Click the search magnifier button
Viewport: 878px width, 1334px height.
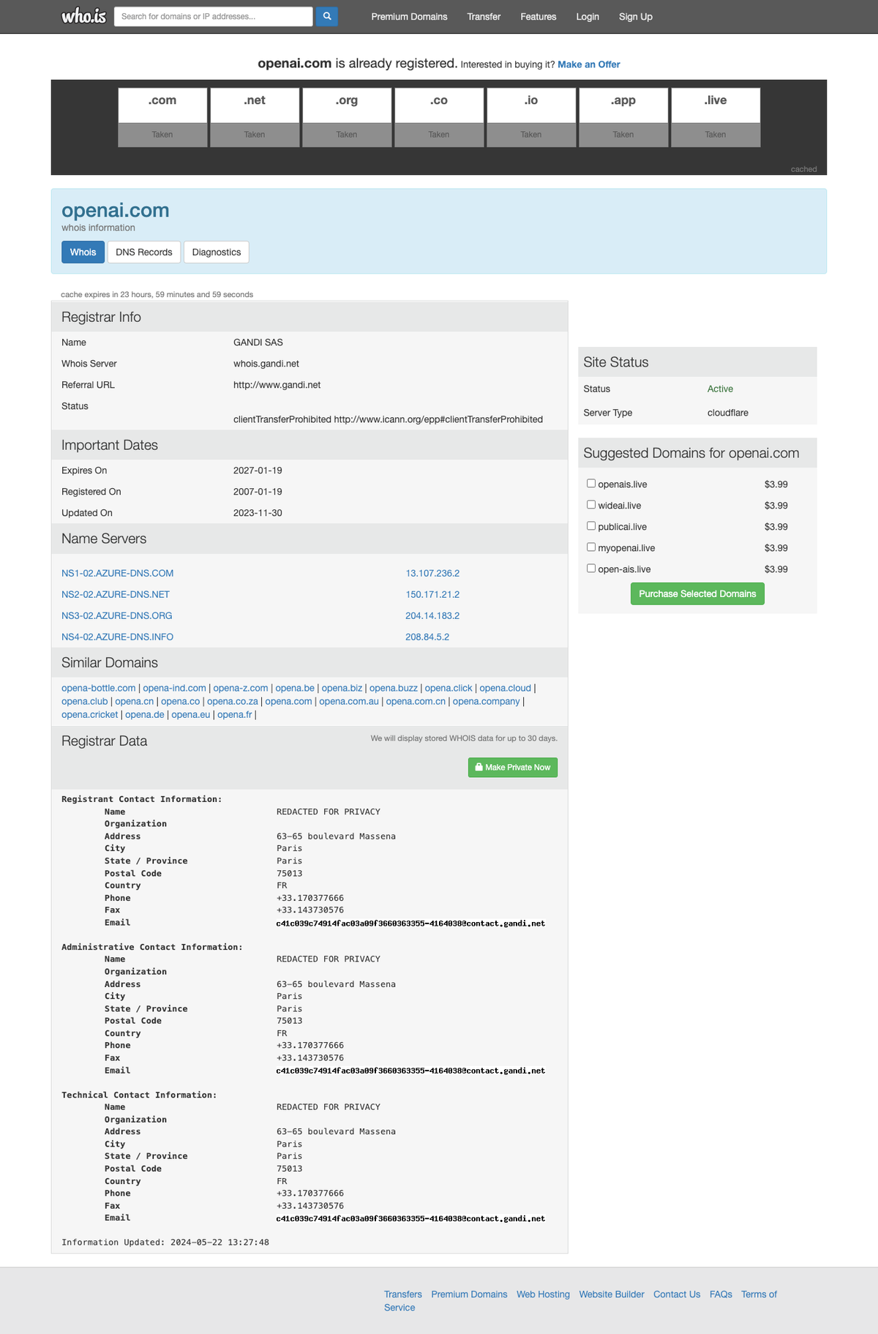click(327, 16)
